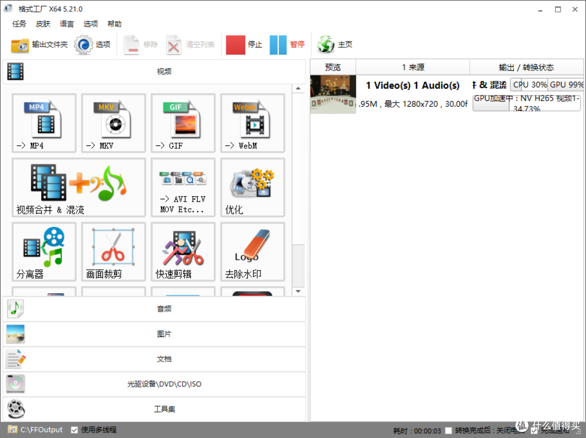Open the 语言 language menu
586x438 pixels.
click(x=67, y=24)
